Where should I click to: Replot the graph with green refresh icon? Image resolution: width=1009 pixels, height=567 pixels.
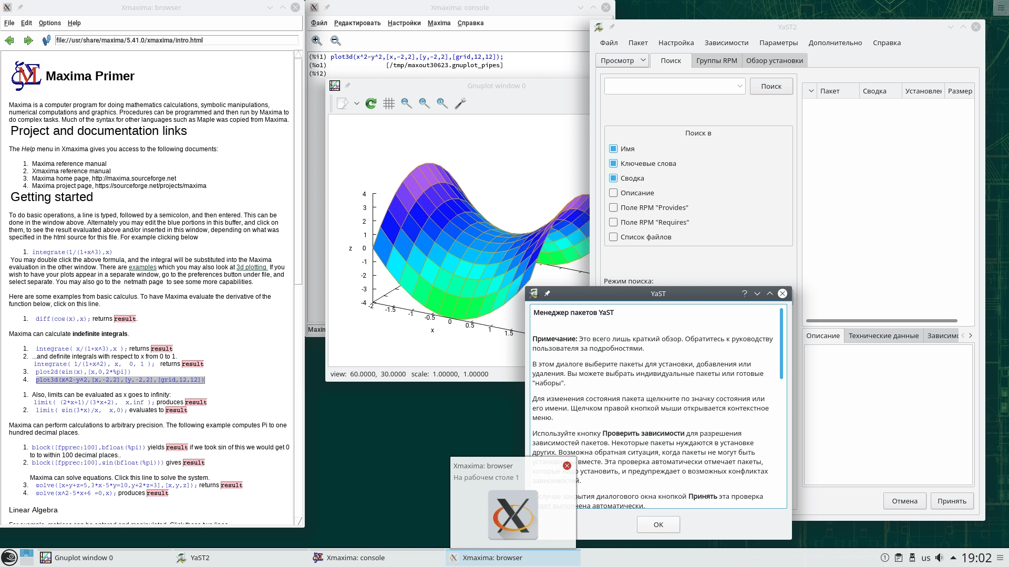(371, 103)
